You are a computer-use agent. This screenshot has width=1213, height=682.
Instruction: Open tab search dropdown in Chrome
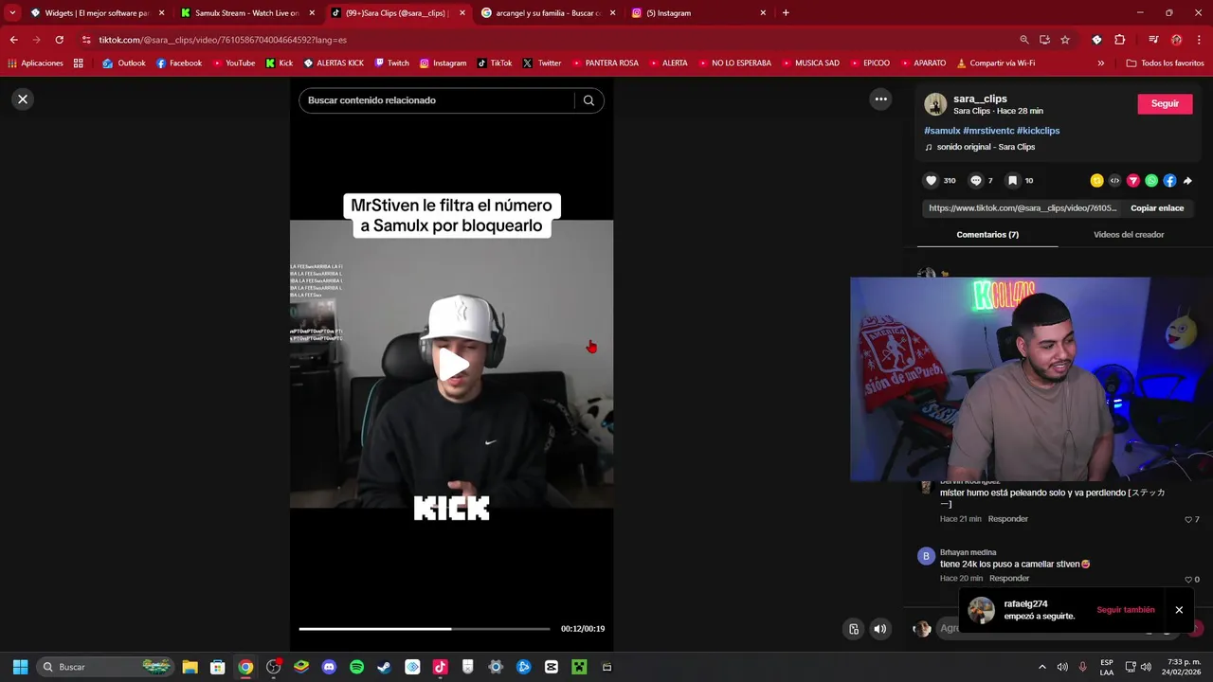click(x=11, y=13)
